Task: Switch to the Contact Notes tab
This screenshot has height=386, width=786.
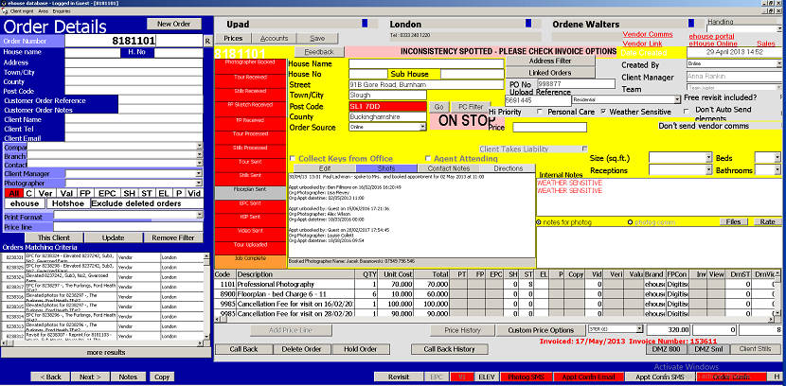Action: point(448,168)
